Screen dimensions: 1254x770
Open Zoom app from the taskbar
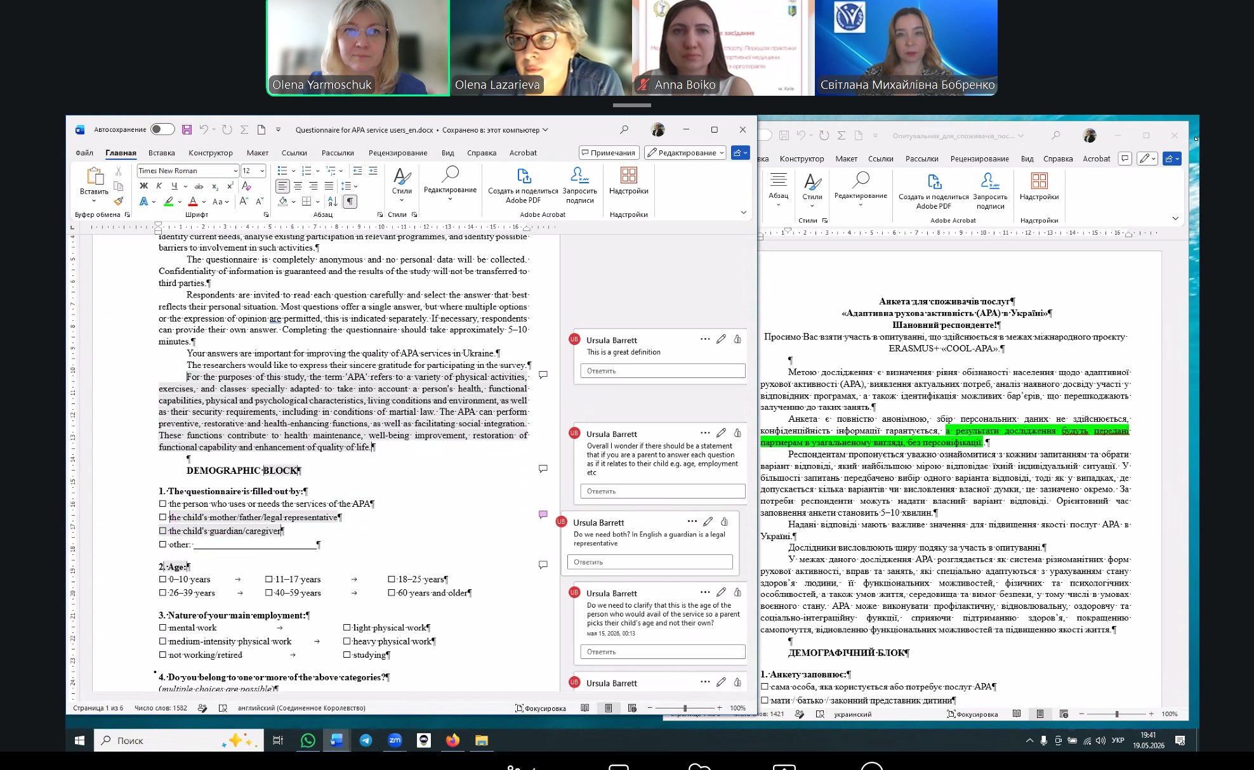(x=395, y=740)
